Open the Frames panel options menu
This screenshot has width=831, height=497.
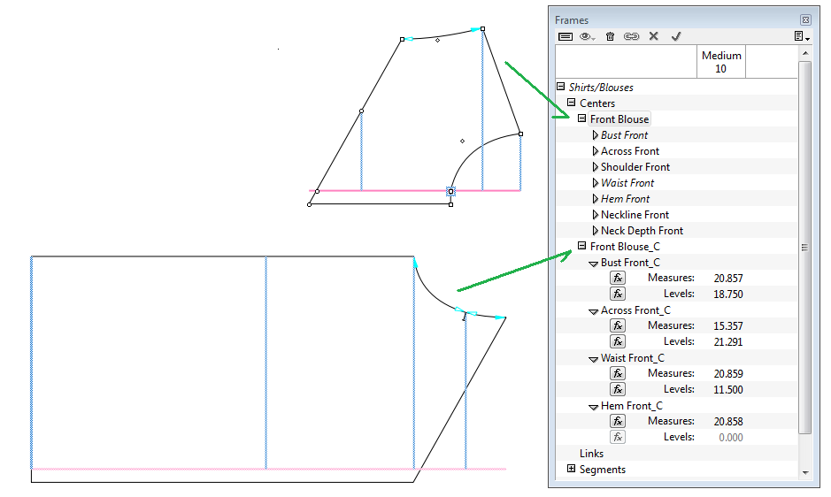click(802, 36)
